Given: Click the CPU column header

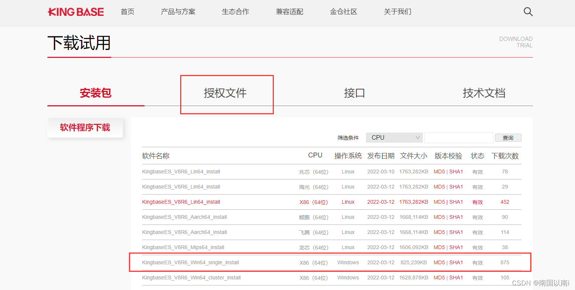Looking at the screenshot, I should (315, 155).
